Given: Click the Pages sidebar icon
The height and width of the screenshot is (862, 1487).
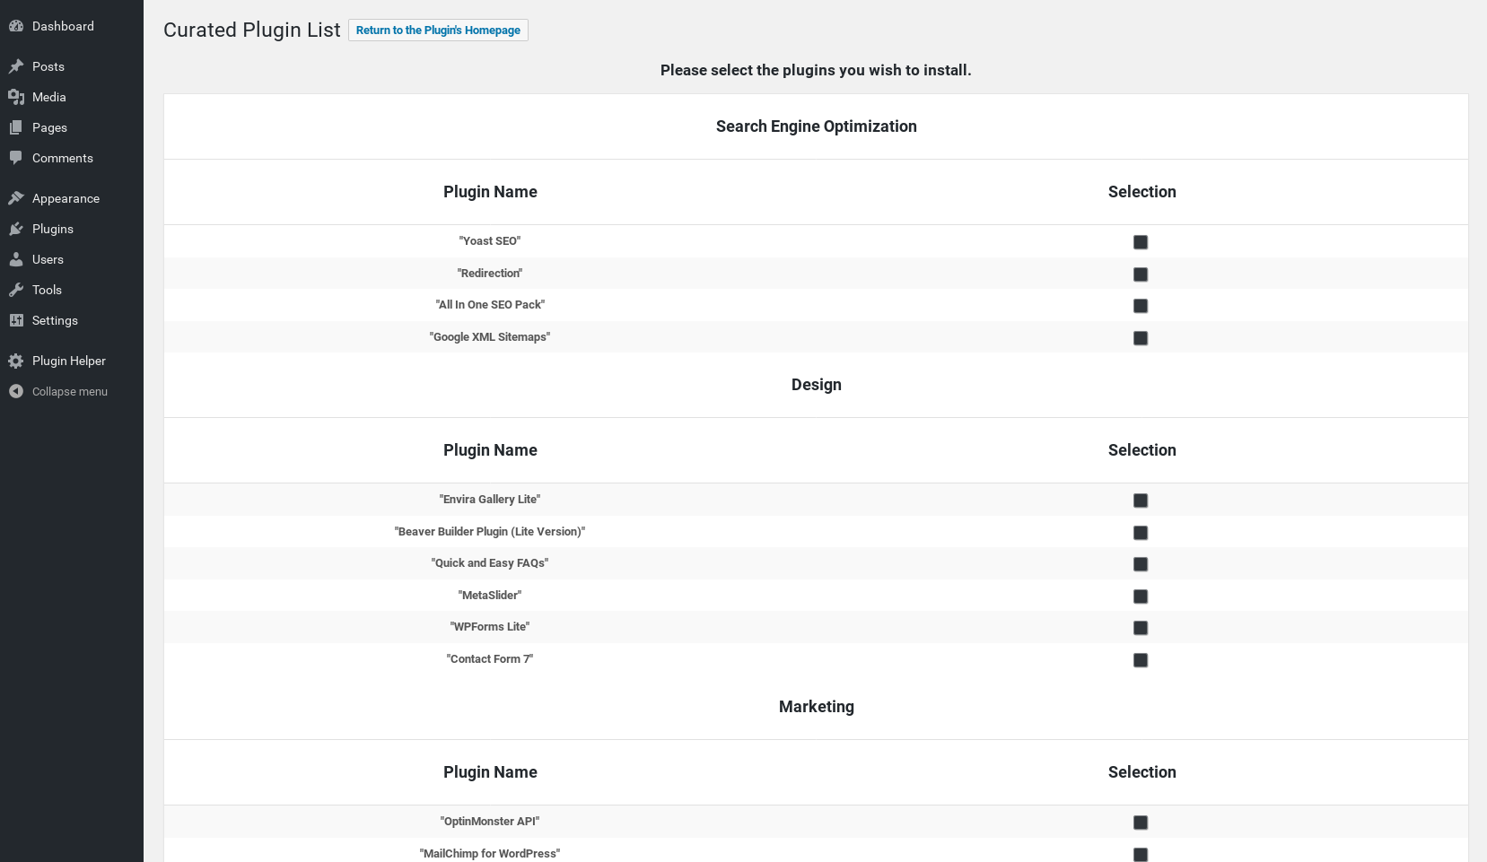Looking at the screenshot, I should click(x=16, y=127).
